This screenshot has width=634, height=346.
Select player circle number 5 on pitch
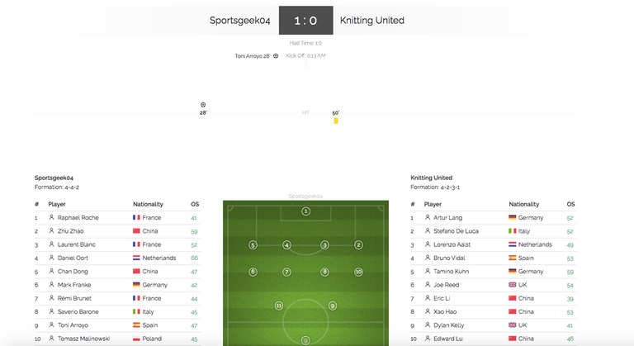tap(253, 244)
